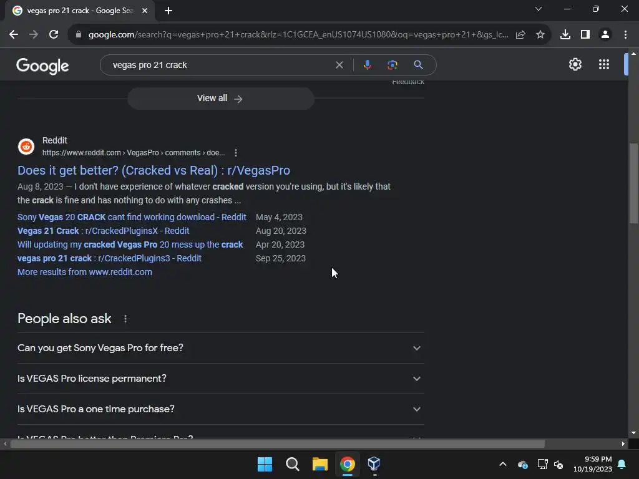This screenshot has width=639, height=479.
Task: Show hidden system tray icons
Action: (x=503, y=464)
